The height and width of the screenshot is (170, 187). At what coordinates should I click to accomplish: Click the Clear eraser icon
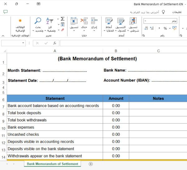click(62, 30)
